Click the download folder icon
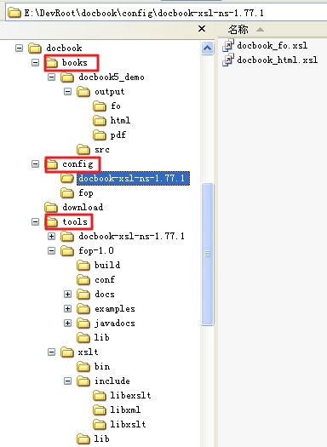 pos(51,207)
